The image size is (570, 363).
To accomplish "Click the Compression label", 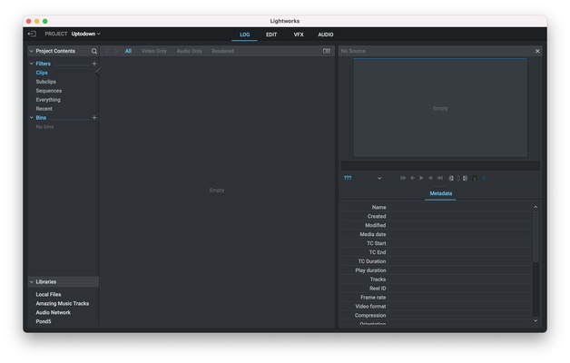I will (x=370, y=316).
